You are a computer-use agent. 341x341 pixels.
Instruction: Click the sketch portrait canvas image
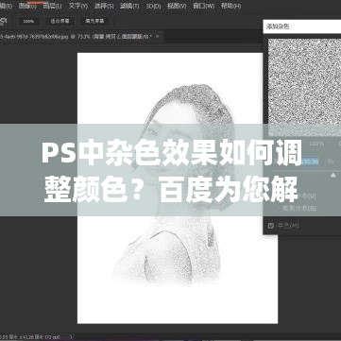[x=178, y=188]
